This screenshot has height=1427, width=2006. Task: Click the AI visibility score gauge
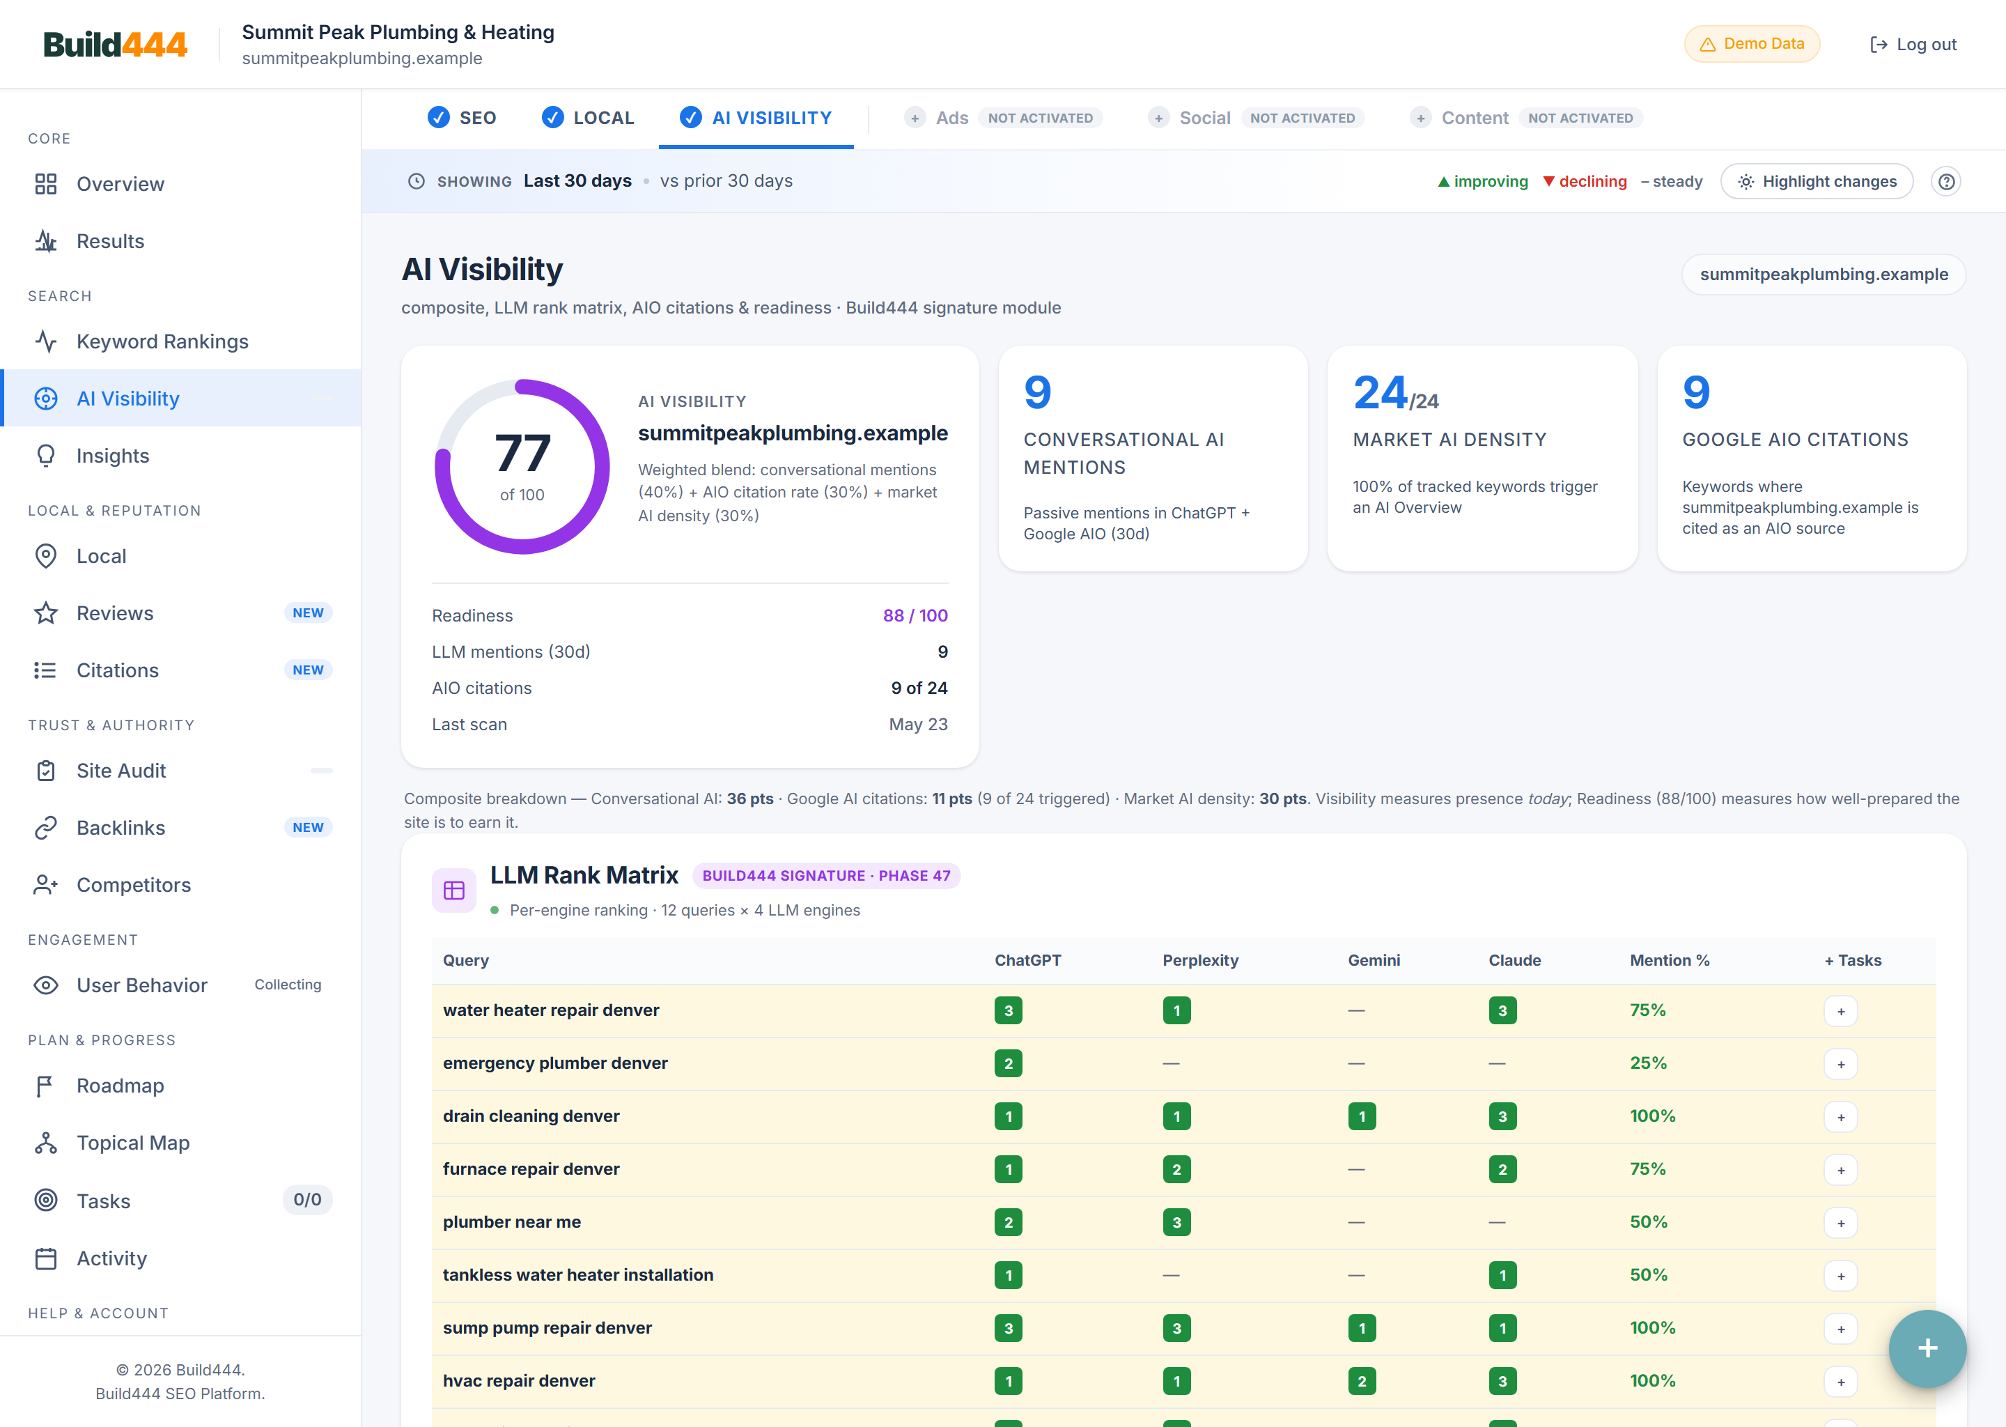click(x=522, y=467)
